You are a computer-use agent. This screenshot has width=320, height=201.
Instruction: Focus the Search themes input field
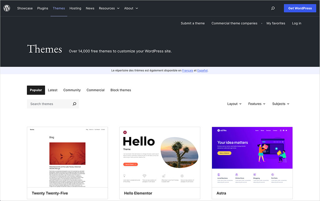click(53, 104)
